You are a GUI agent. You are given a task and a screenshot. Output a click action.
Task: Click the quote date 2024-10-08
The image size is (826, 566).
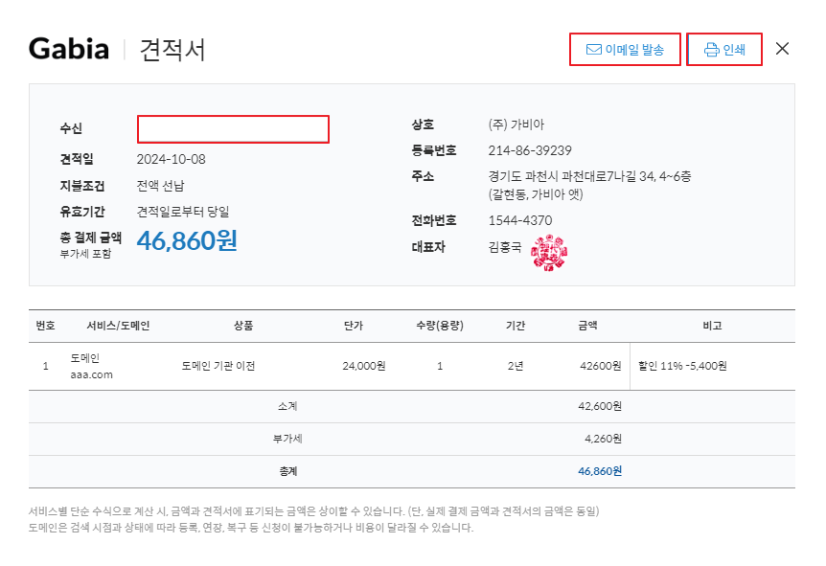click(172, 159)
